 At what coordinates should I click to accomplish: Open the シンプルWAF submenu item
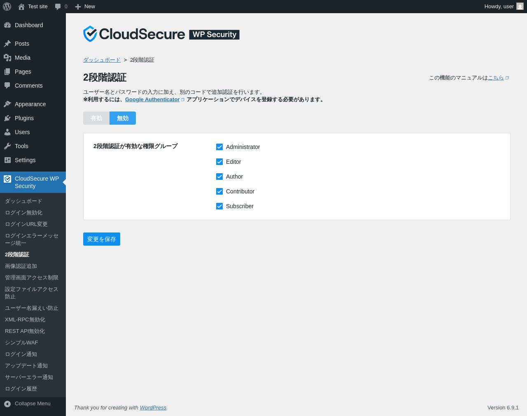click(21, 343)
